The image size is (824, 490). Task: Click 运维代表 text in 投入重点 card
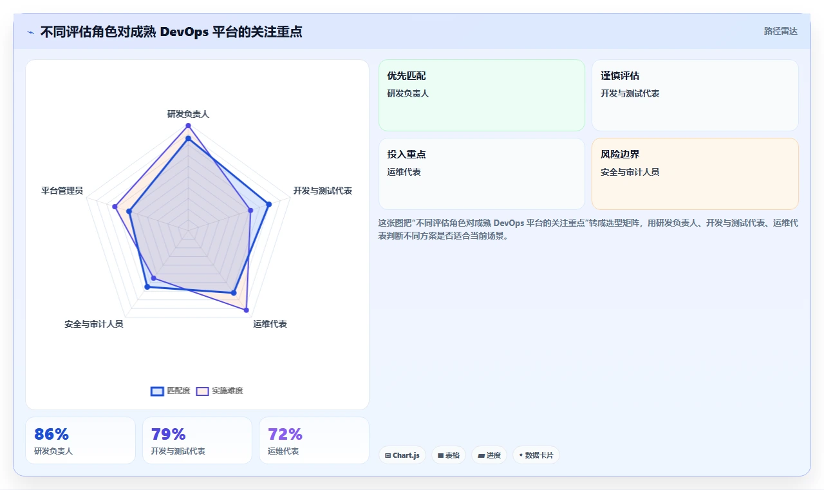(404, 172)
